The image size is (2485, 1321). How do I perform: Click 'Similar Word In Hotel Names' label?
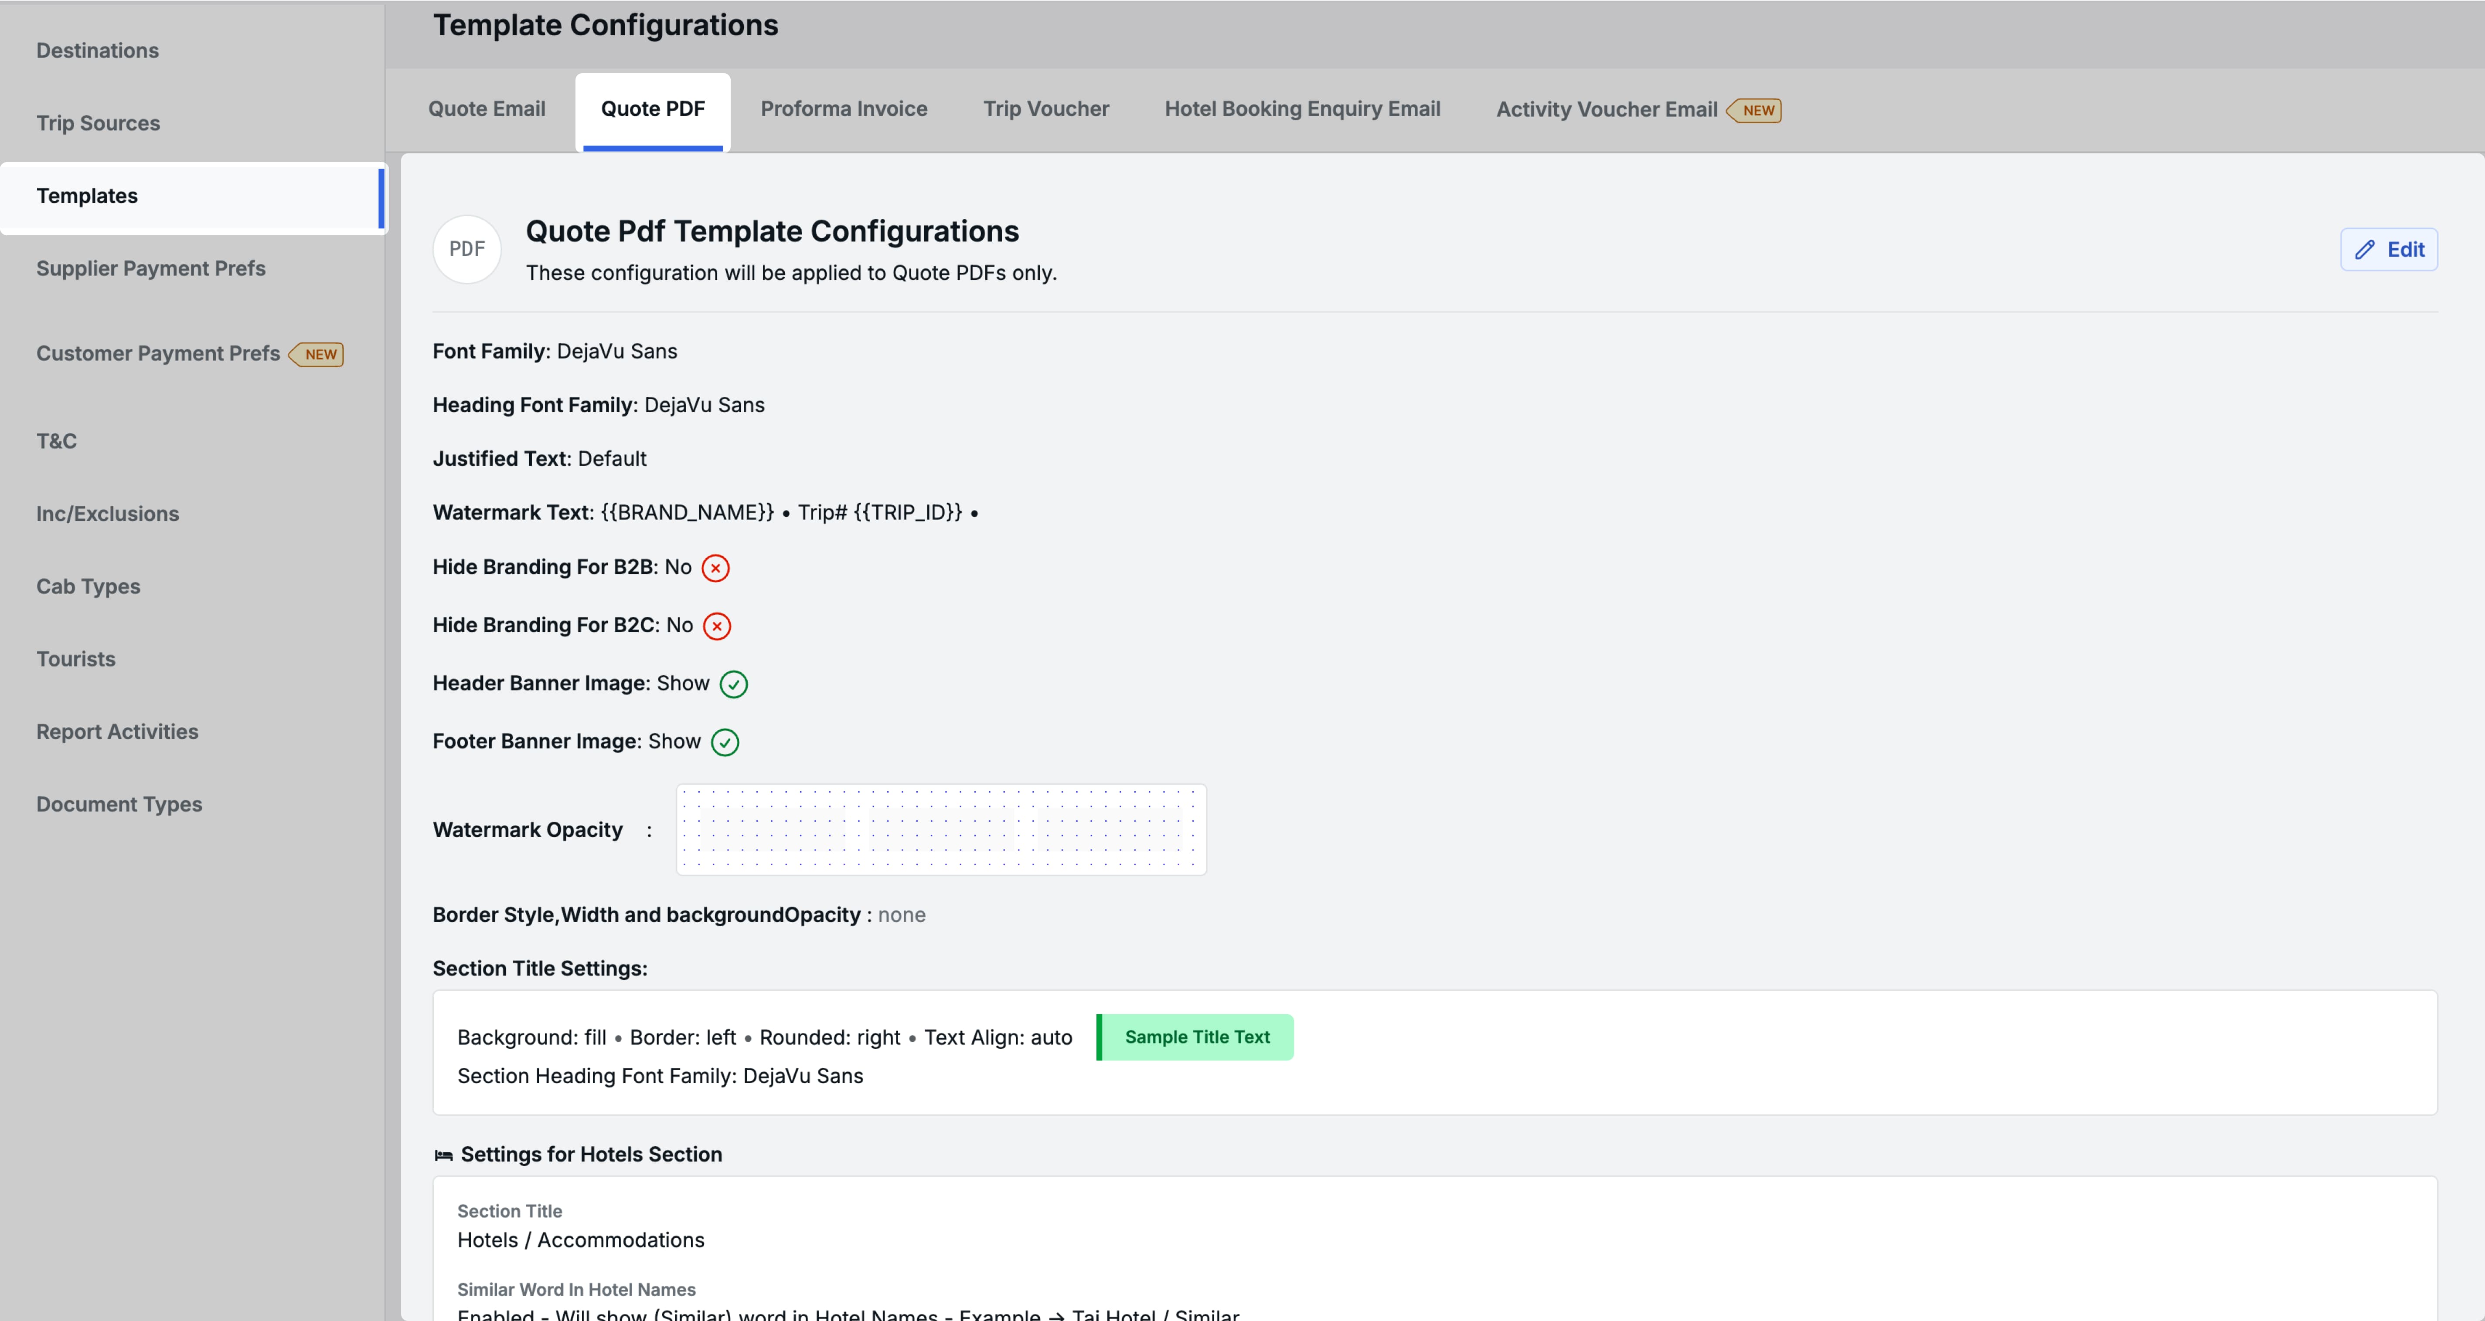pos(577,1290)
